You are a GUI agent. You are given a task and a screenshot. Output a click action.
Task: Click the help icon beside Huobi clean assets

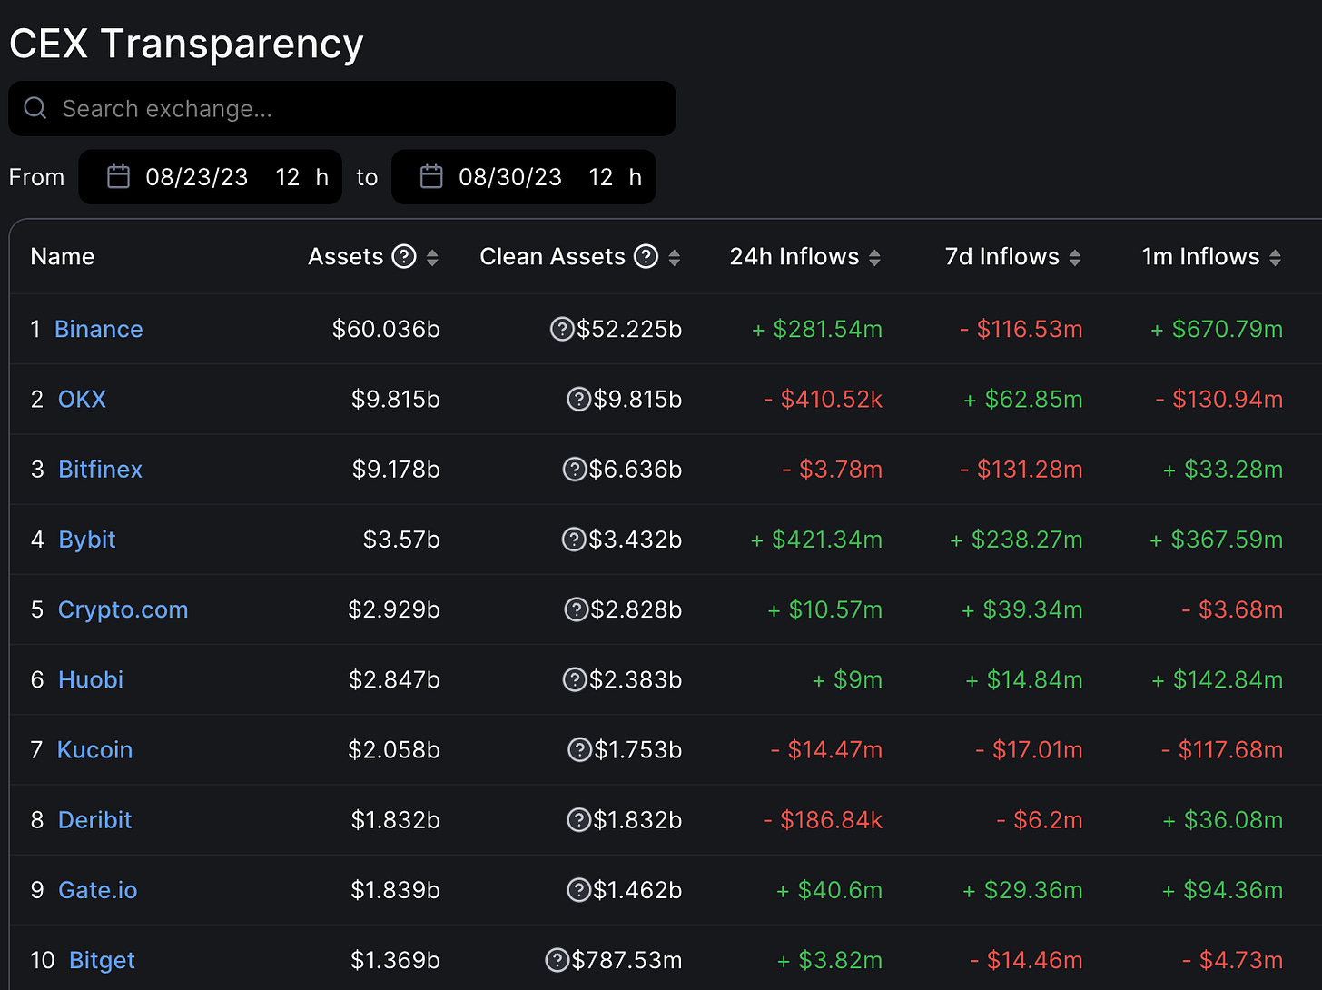(x=575, y=679)
